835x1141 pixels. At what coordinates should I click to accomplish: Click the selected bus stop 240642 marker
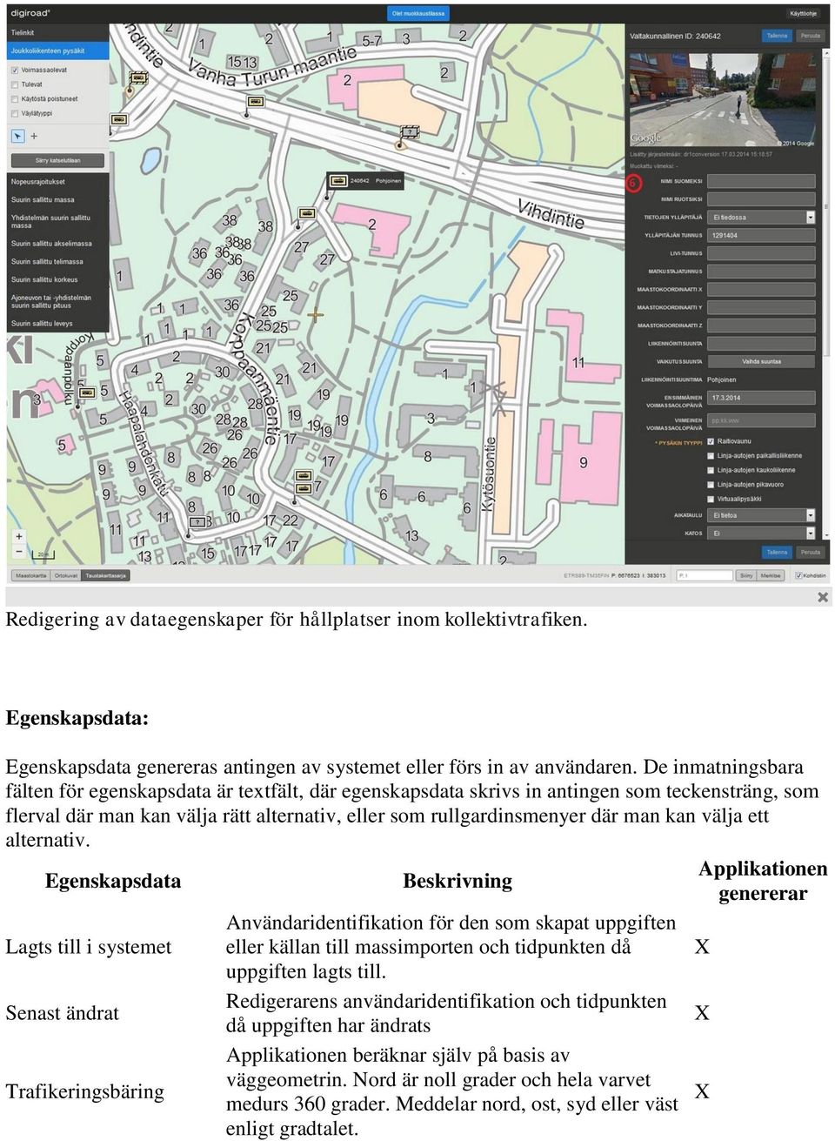[x=338, y=181]
